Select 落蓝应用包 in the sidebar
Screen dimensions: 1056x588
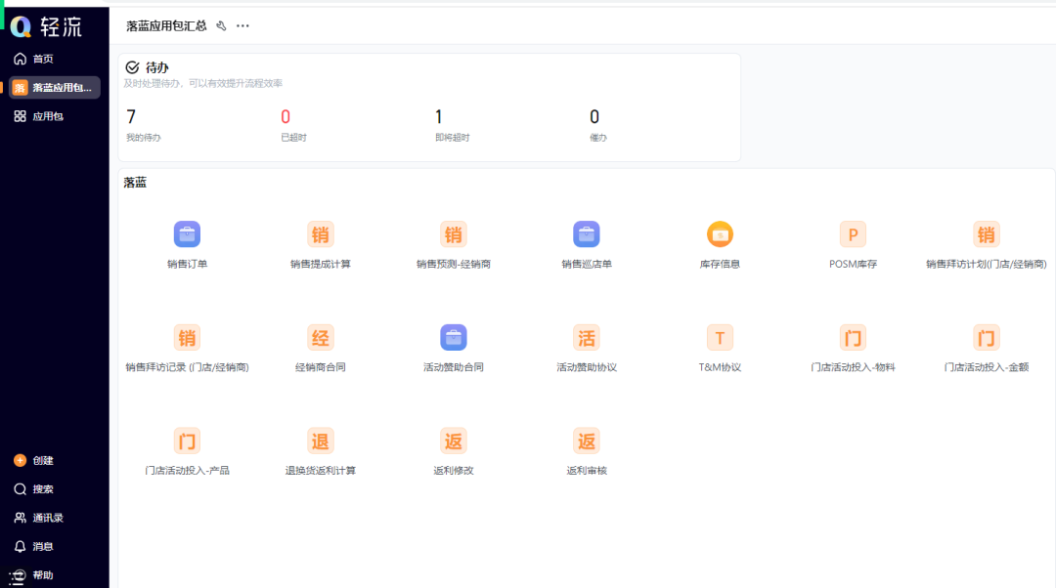[55, 88]
